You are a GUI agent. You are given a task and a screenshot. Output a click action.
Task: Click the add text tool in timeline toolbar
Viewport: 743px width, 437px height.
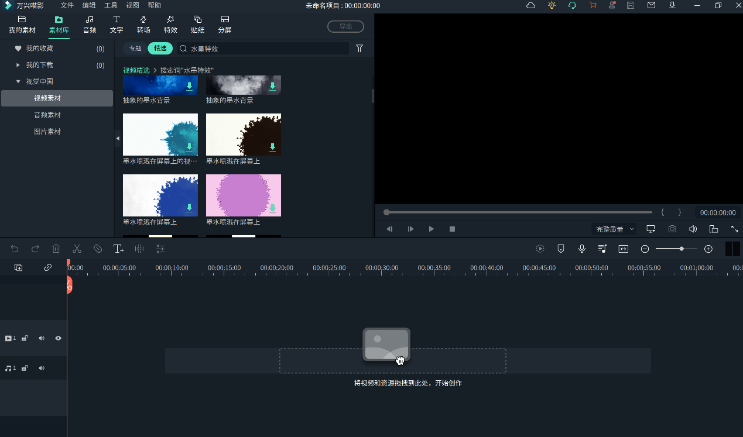click(x=118, y=249)
